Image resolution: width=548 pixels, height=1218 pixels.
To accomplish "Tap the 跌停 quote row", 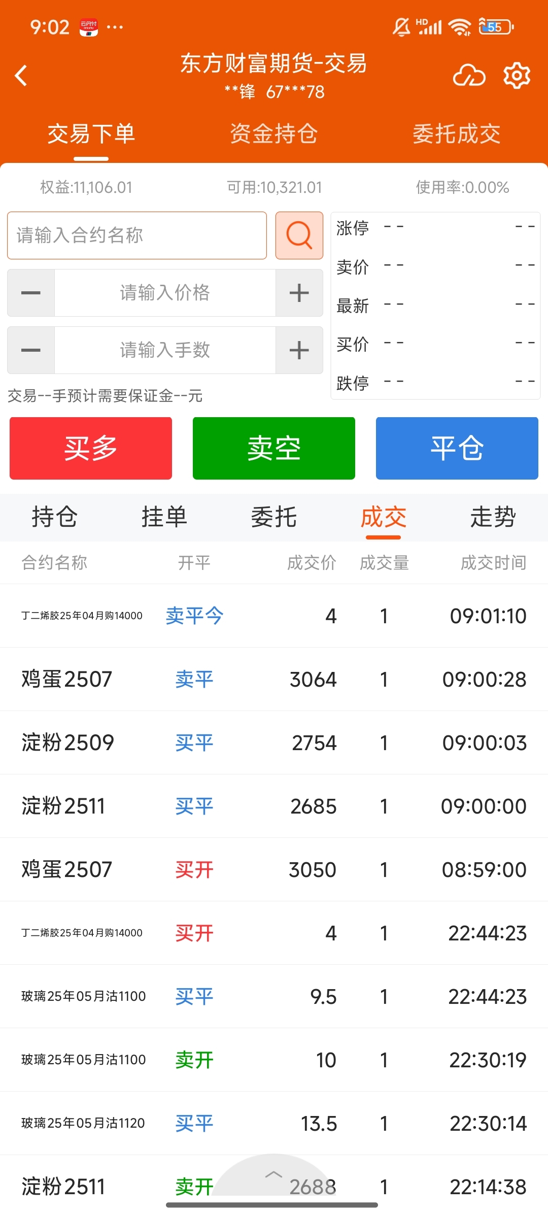I will tap(435, 383).
